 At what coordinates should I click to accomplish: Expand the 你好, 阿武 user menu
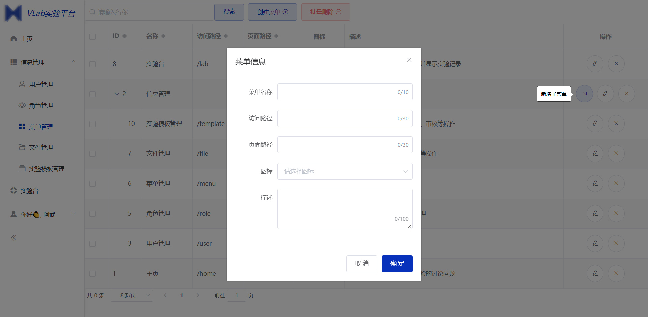click(x=42, y=214)
